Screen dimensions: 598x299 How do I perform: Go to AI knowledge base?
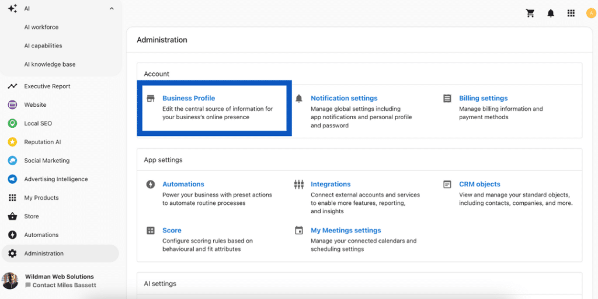pyautogui.click(x=50, y=64)
